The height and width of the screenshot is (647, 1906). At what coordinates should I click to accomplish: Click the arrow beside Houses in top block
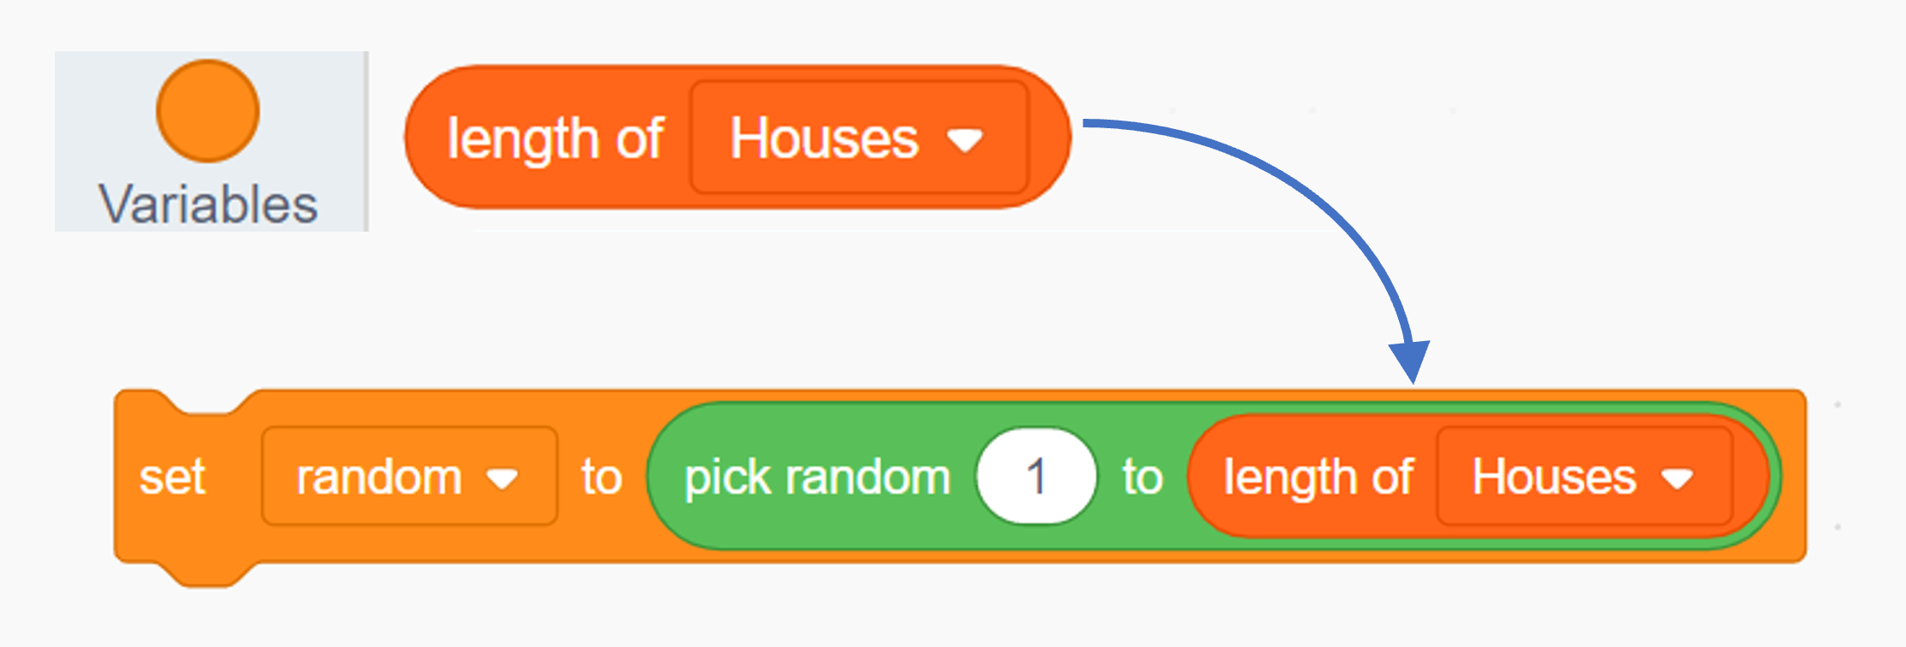click(965, 141)
